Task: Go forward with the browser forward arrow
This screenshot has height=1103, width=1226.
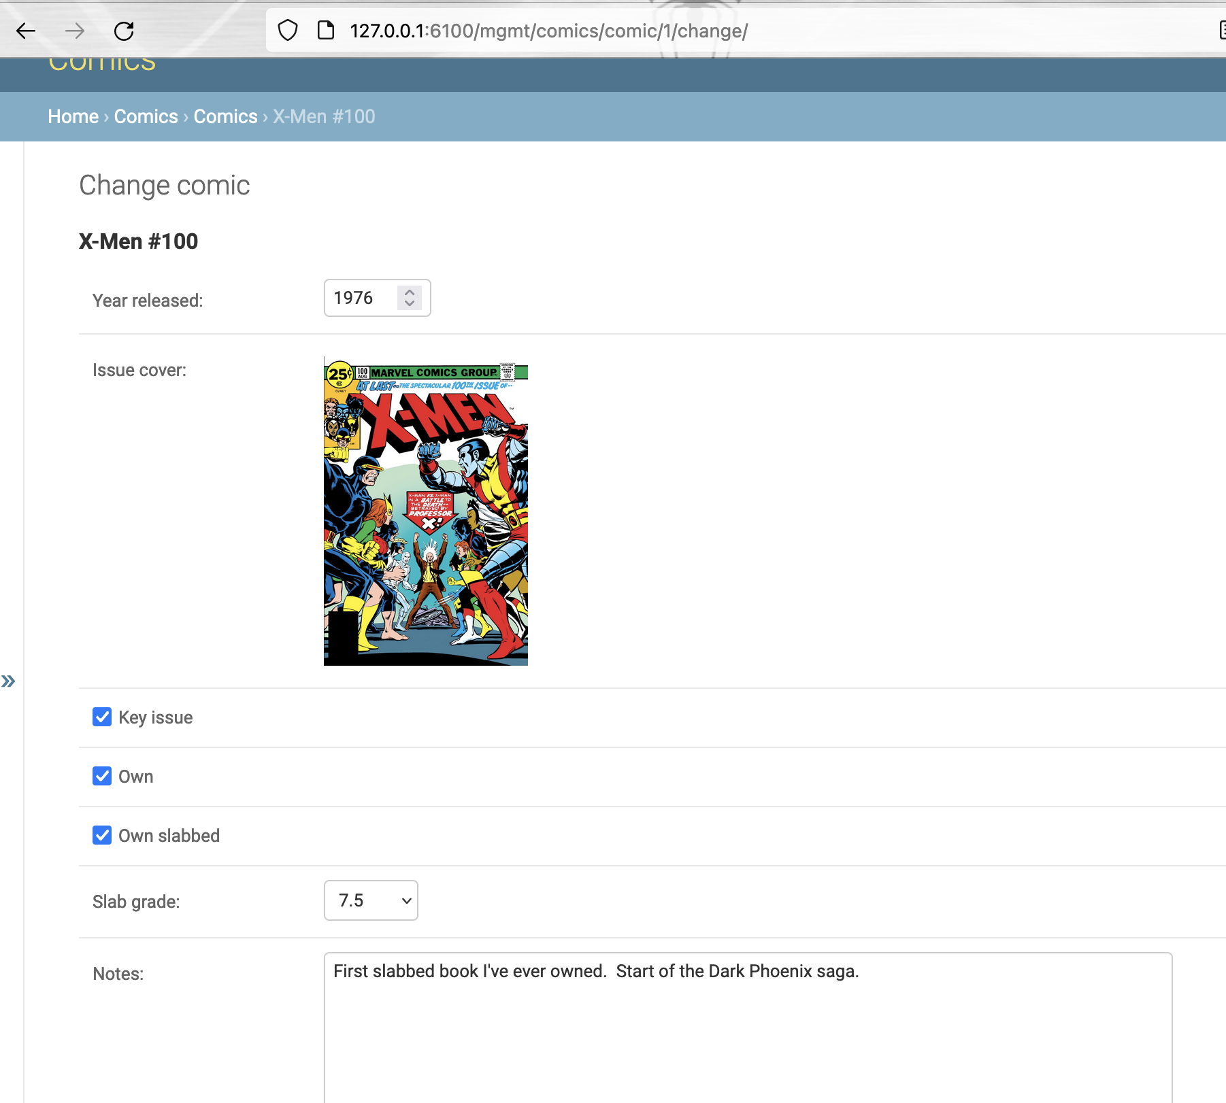Action: point(75,31)
